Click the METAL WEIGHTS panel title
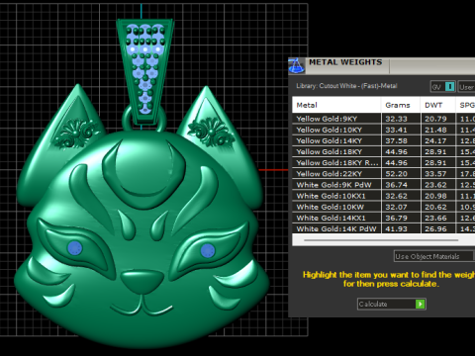 (x=345, y=62)
